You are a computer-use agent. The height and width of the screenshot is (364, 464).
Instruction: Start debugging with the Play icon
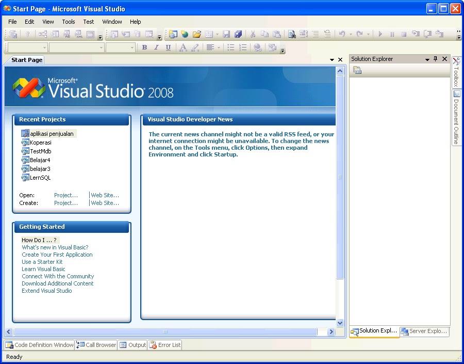(380, 34)
